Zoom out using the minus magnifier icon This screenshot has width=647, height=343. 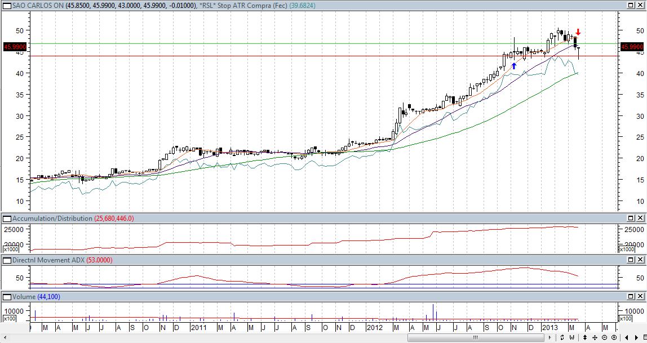(x=604, y=337)
